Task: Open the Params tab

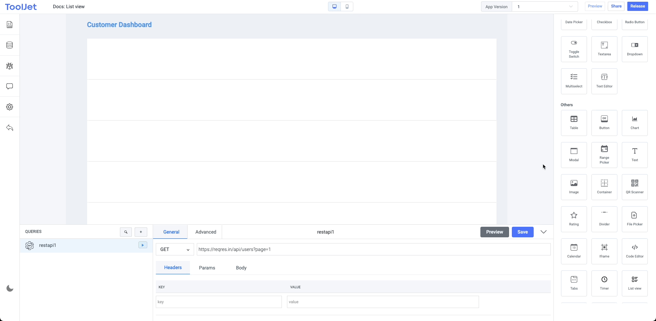Action: [207, 268]
